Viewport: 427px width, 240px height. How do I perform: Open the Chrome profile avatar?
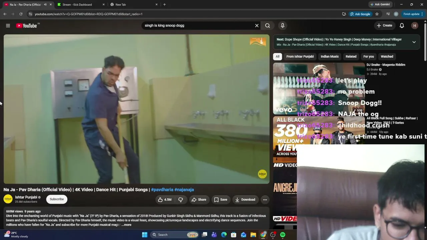pos(396,14)
